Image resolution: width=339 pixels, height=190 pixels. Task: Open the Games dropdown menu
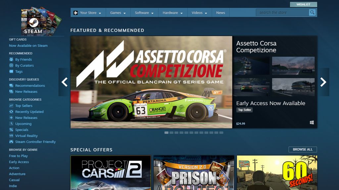116,12
